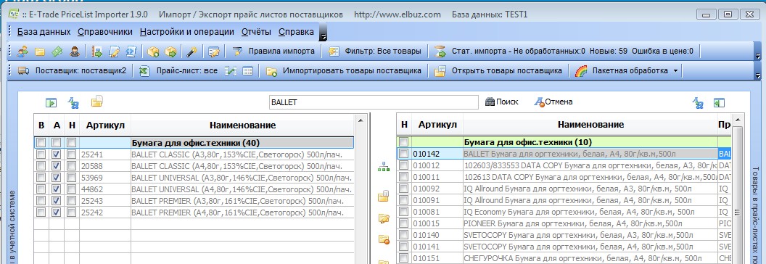Expand the Пакетная обработка dropdown arrow

[x=675, y=71]
